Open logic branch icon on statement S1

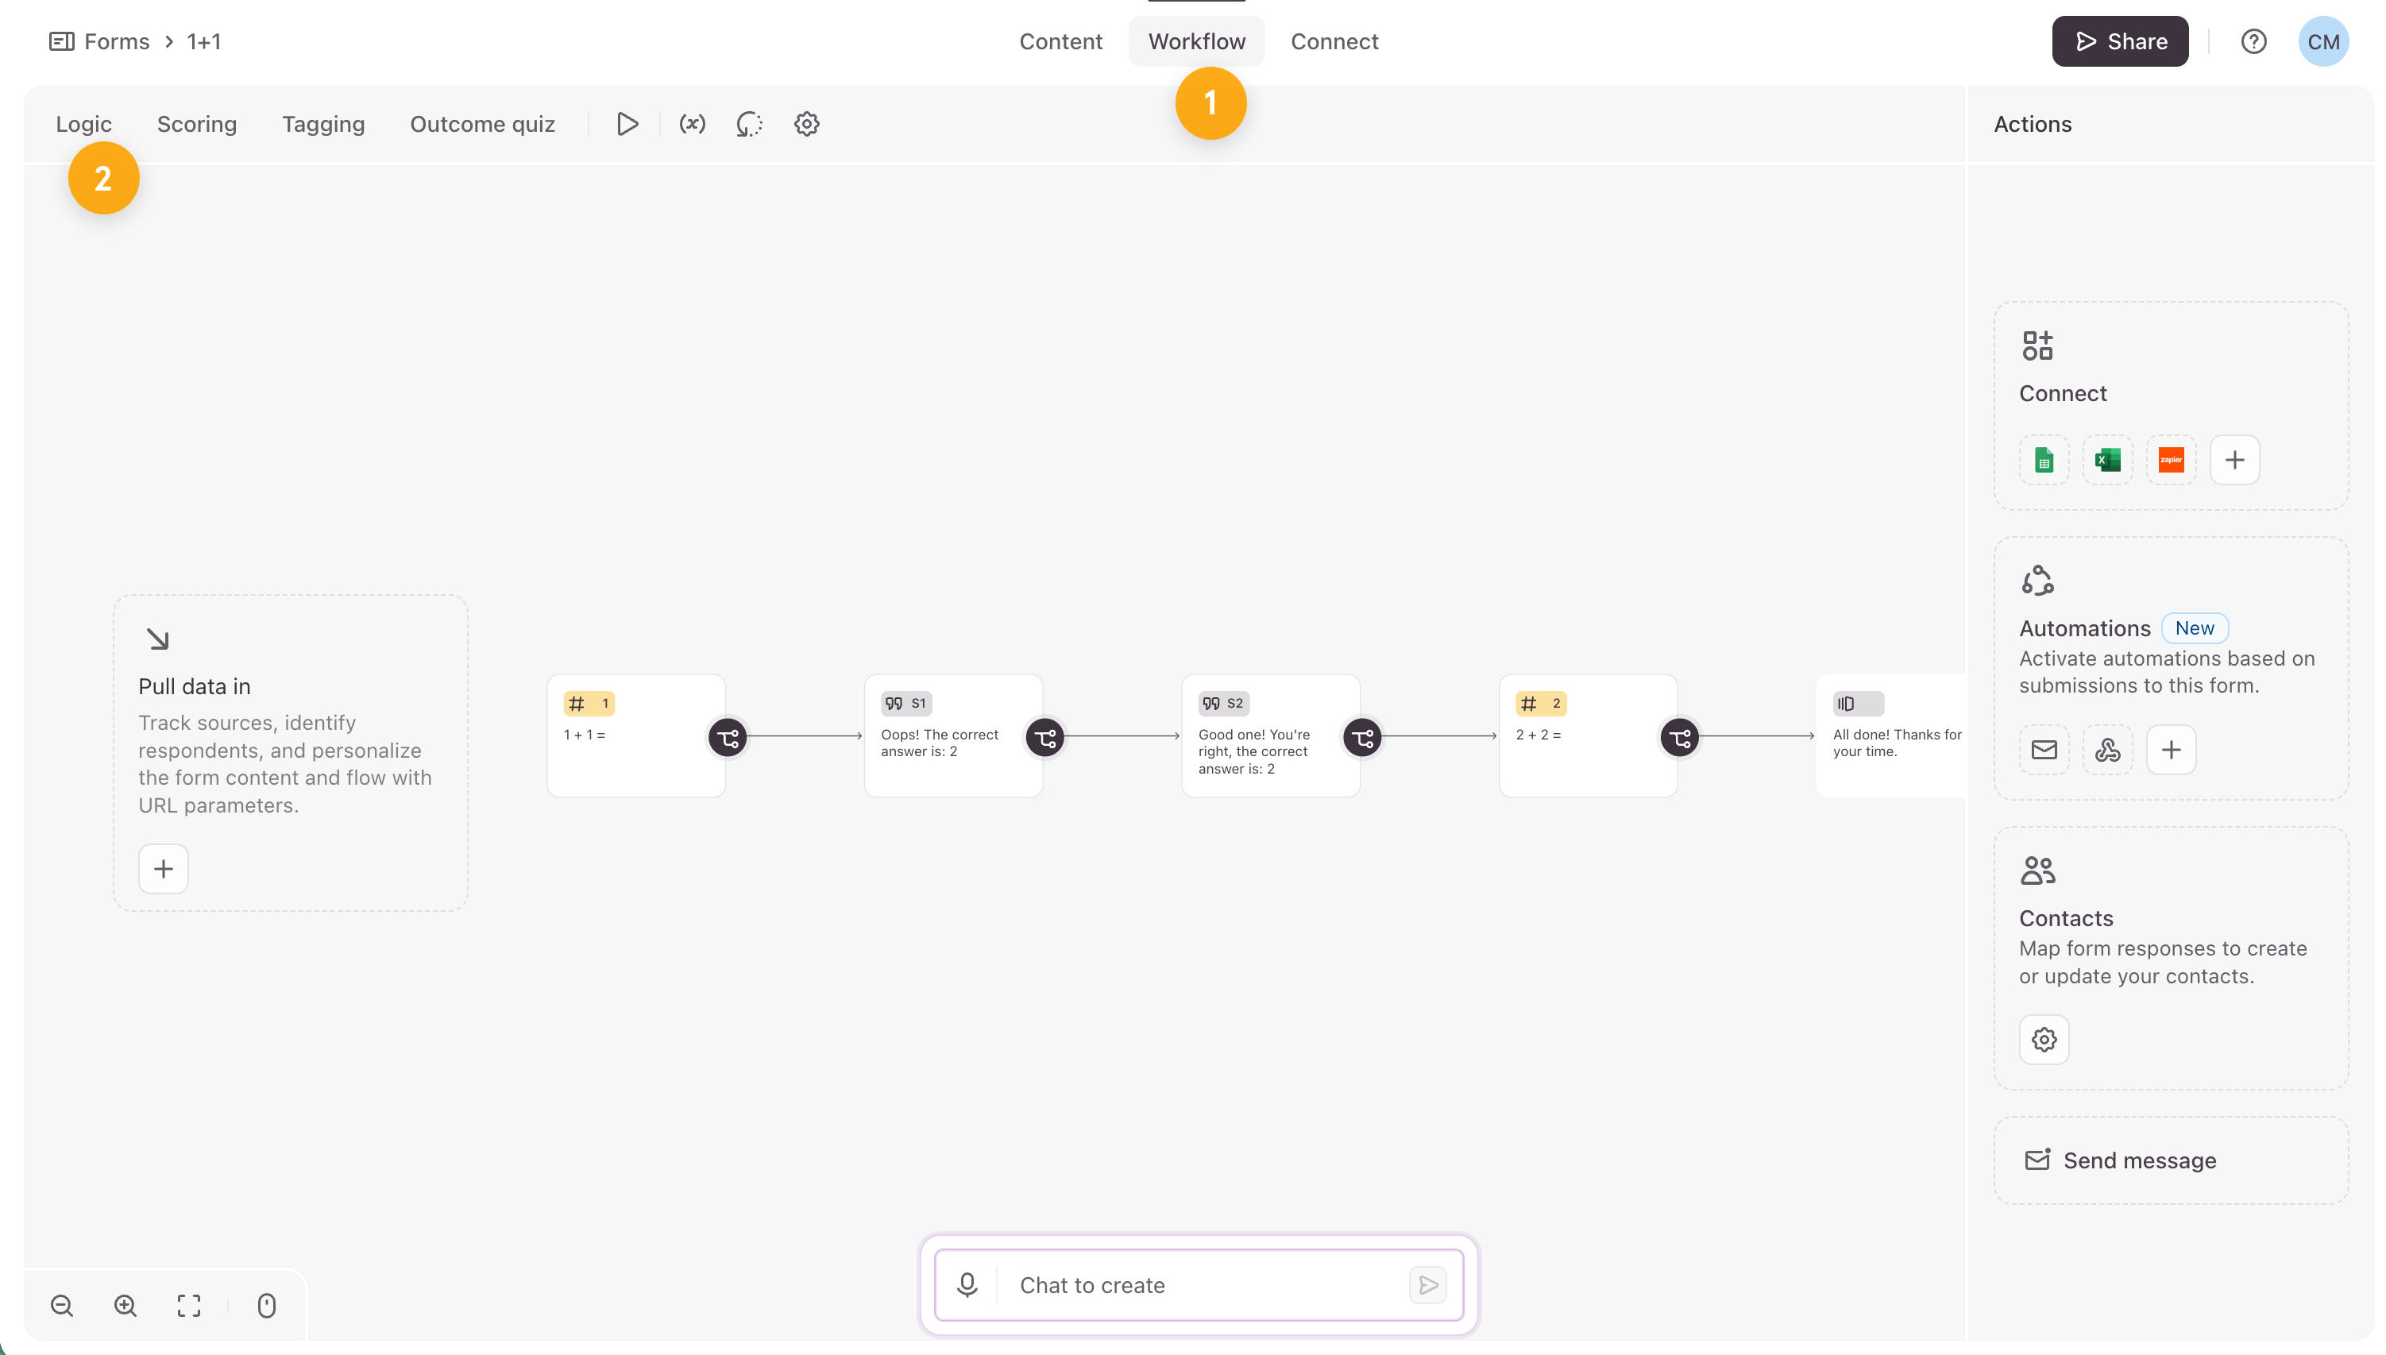click(1045, 738)
